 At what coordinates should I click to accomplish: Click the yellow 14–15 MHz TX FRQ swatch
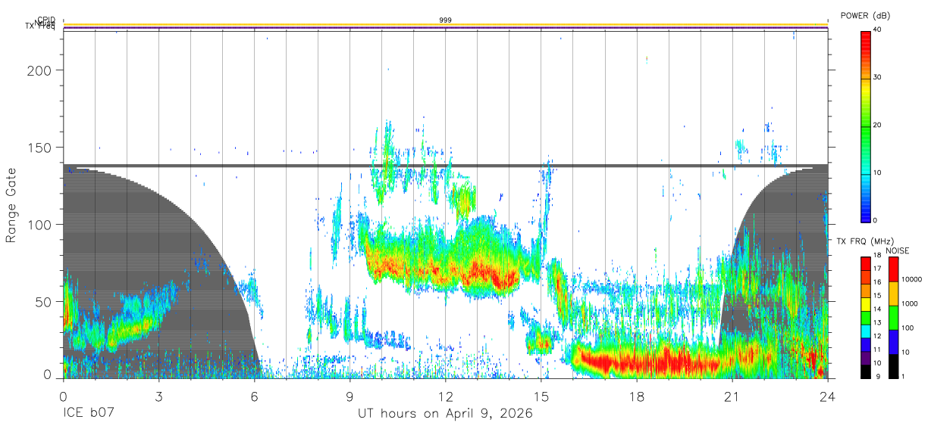coord(865,303)
